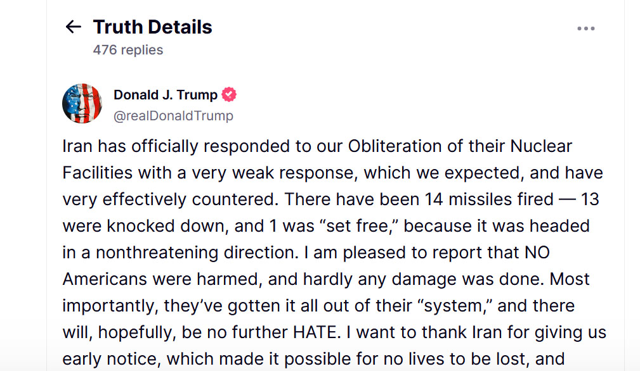This screenshot has width=640, height=371.
Task: Click the Truth Details page heading
Action: [x=153, y=27]
